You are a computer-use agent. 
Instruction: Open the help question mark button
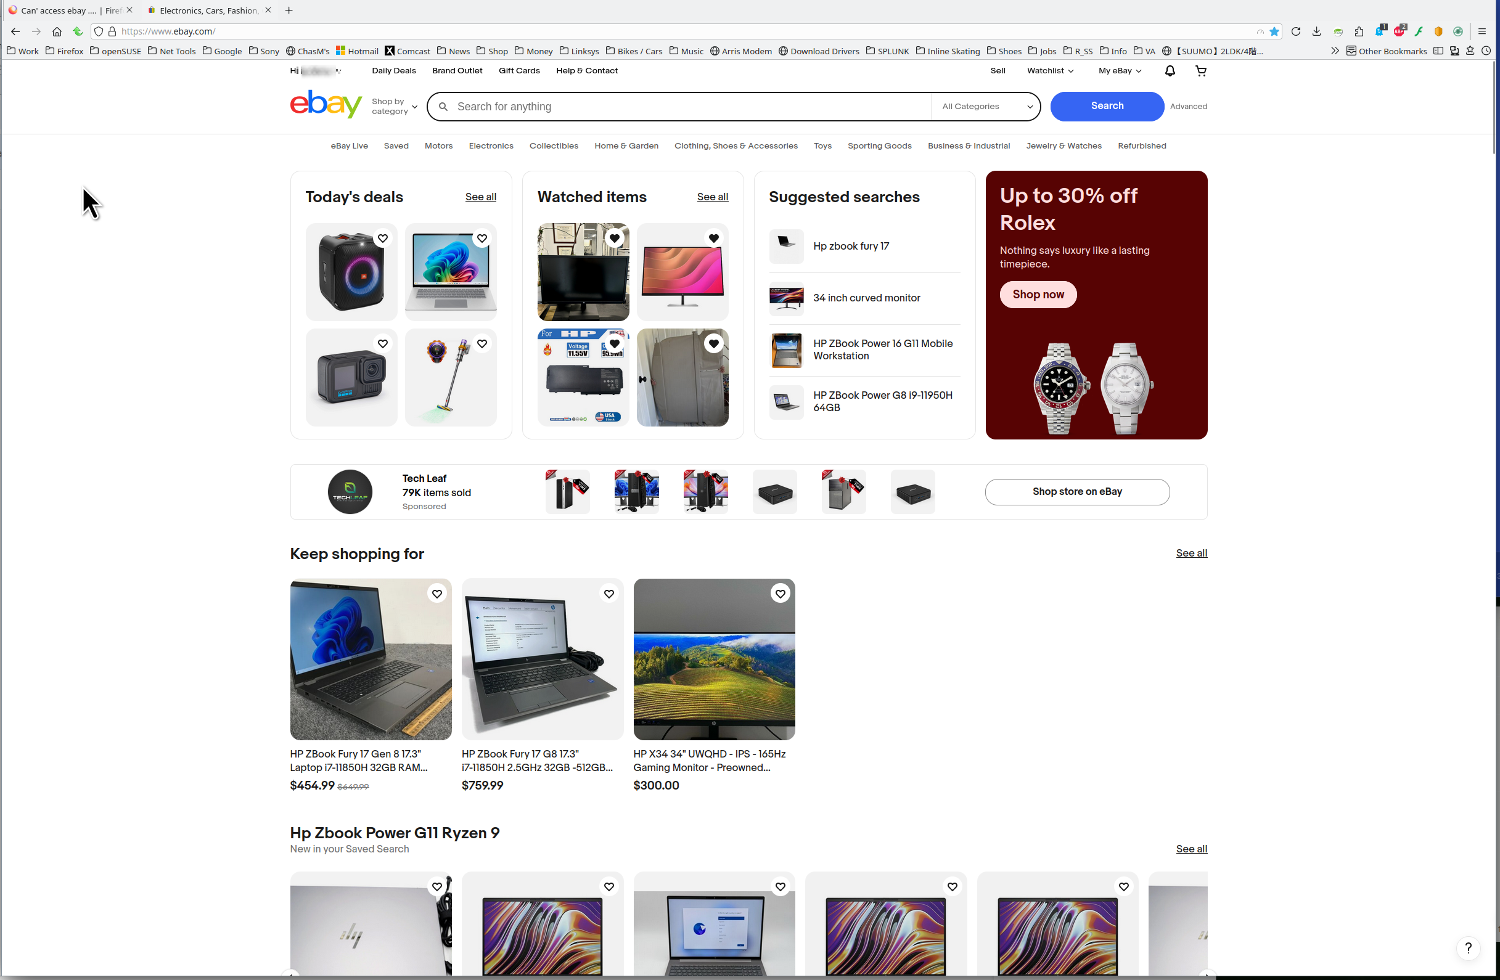click(1469, 947)
